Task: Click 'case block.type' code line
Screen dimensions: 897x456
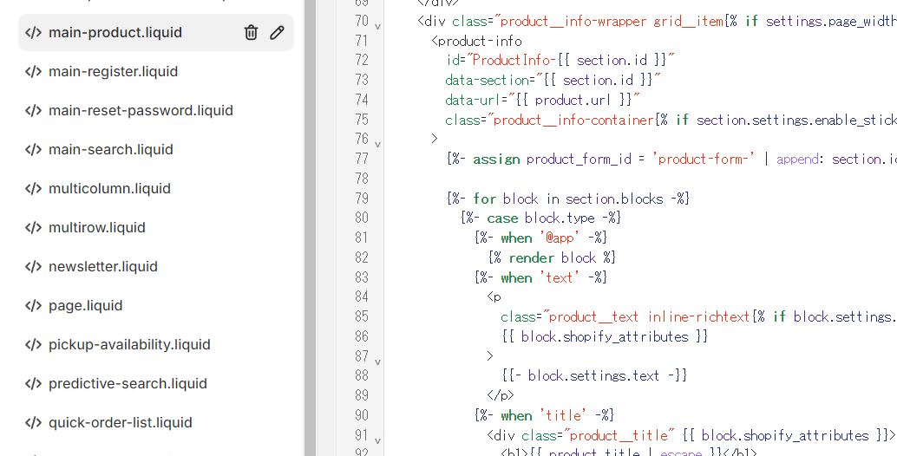Action: coord(540,218)
